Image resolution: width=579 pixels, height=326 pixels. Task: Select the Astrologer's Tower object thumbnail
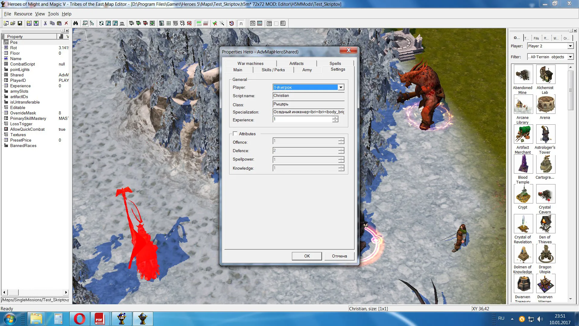[546, 134]
